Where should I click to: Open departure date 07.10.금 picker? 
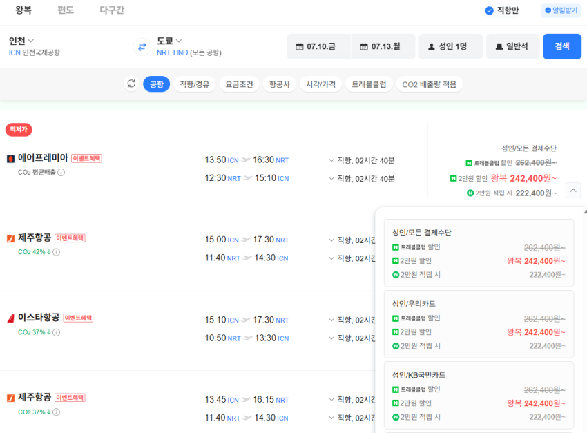(318, 46)
